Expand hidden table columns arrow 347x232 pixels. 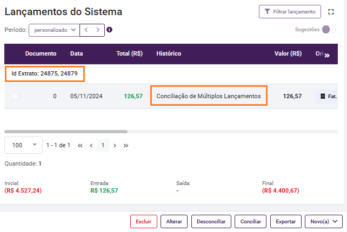click(326, 54)
